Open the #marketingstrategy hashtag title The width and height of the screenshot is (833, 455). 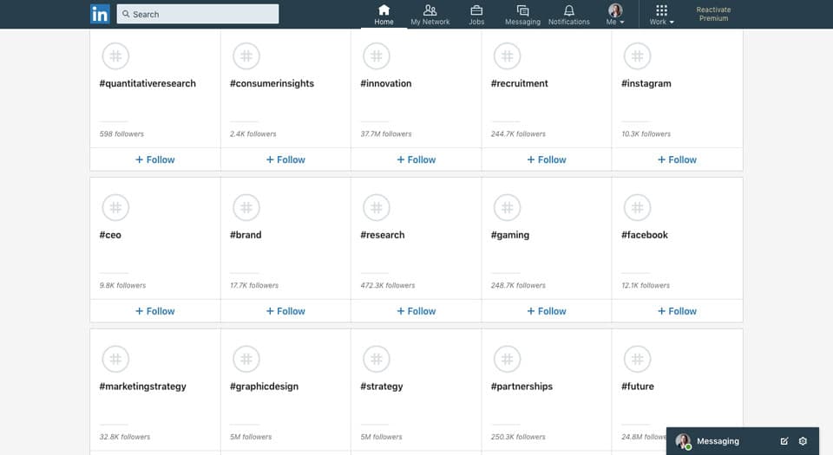click(x=142, y=387)
